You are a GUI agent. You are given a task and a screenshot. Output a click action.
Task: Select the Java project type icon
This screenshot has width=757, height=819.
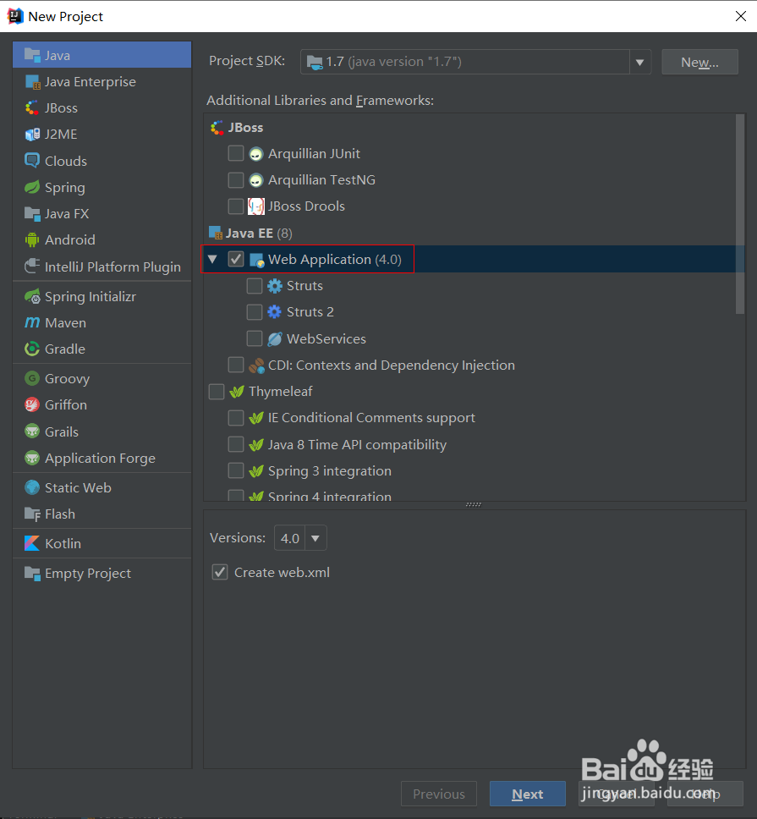(x=32, y=55)
